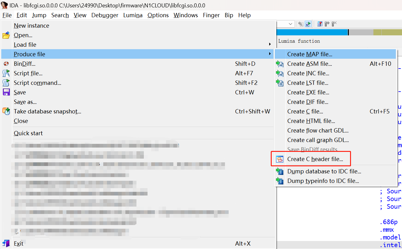Open the toolbar debugger dropdown
Image resolution: width=402 pixels, height=249 pixels.
pyautogui.click(x=291, y=24)
